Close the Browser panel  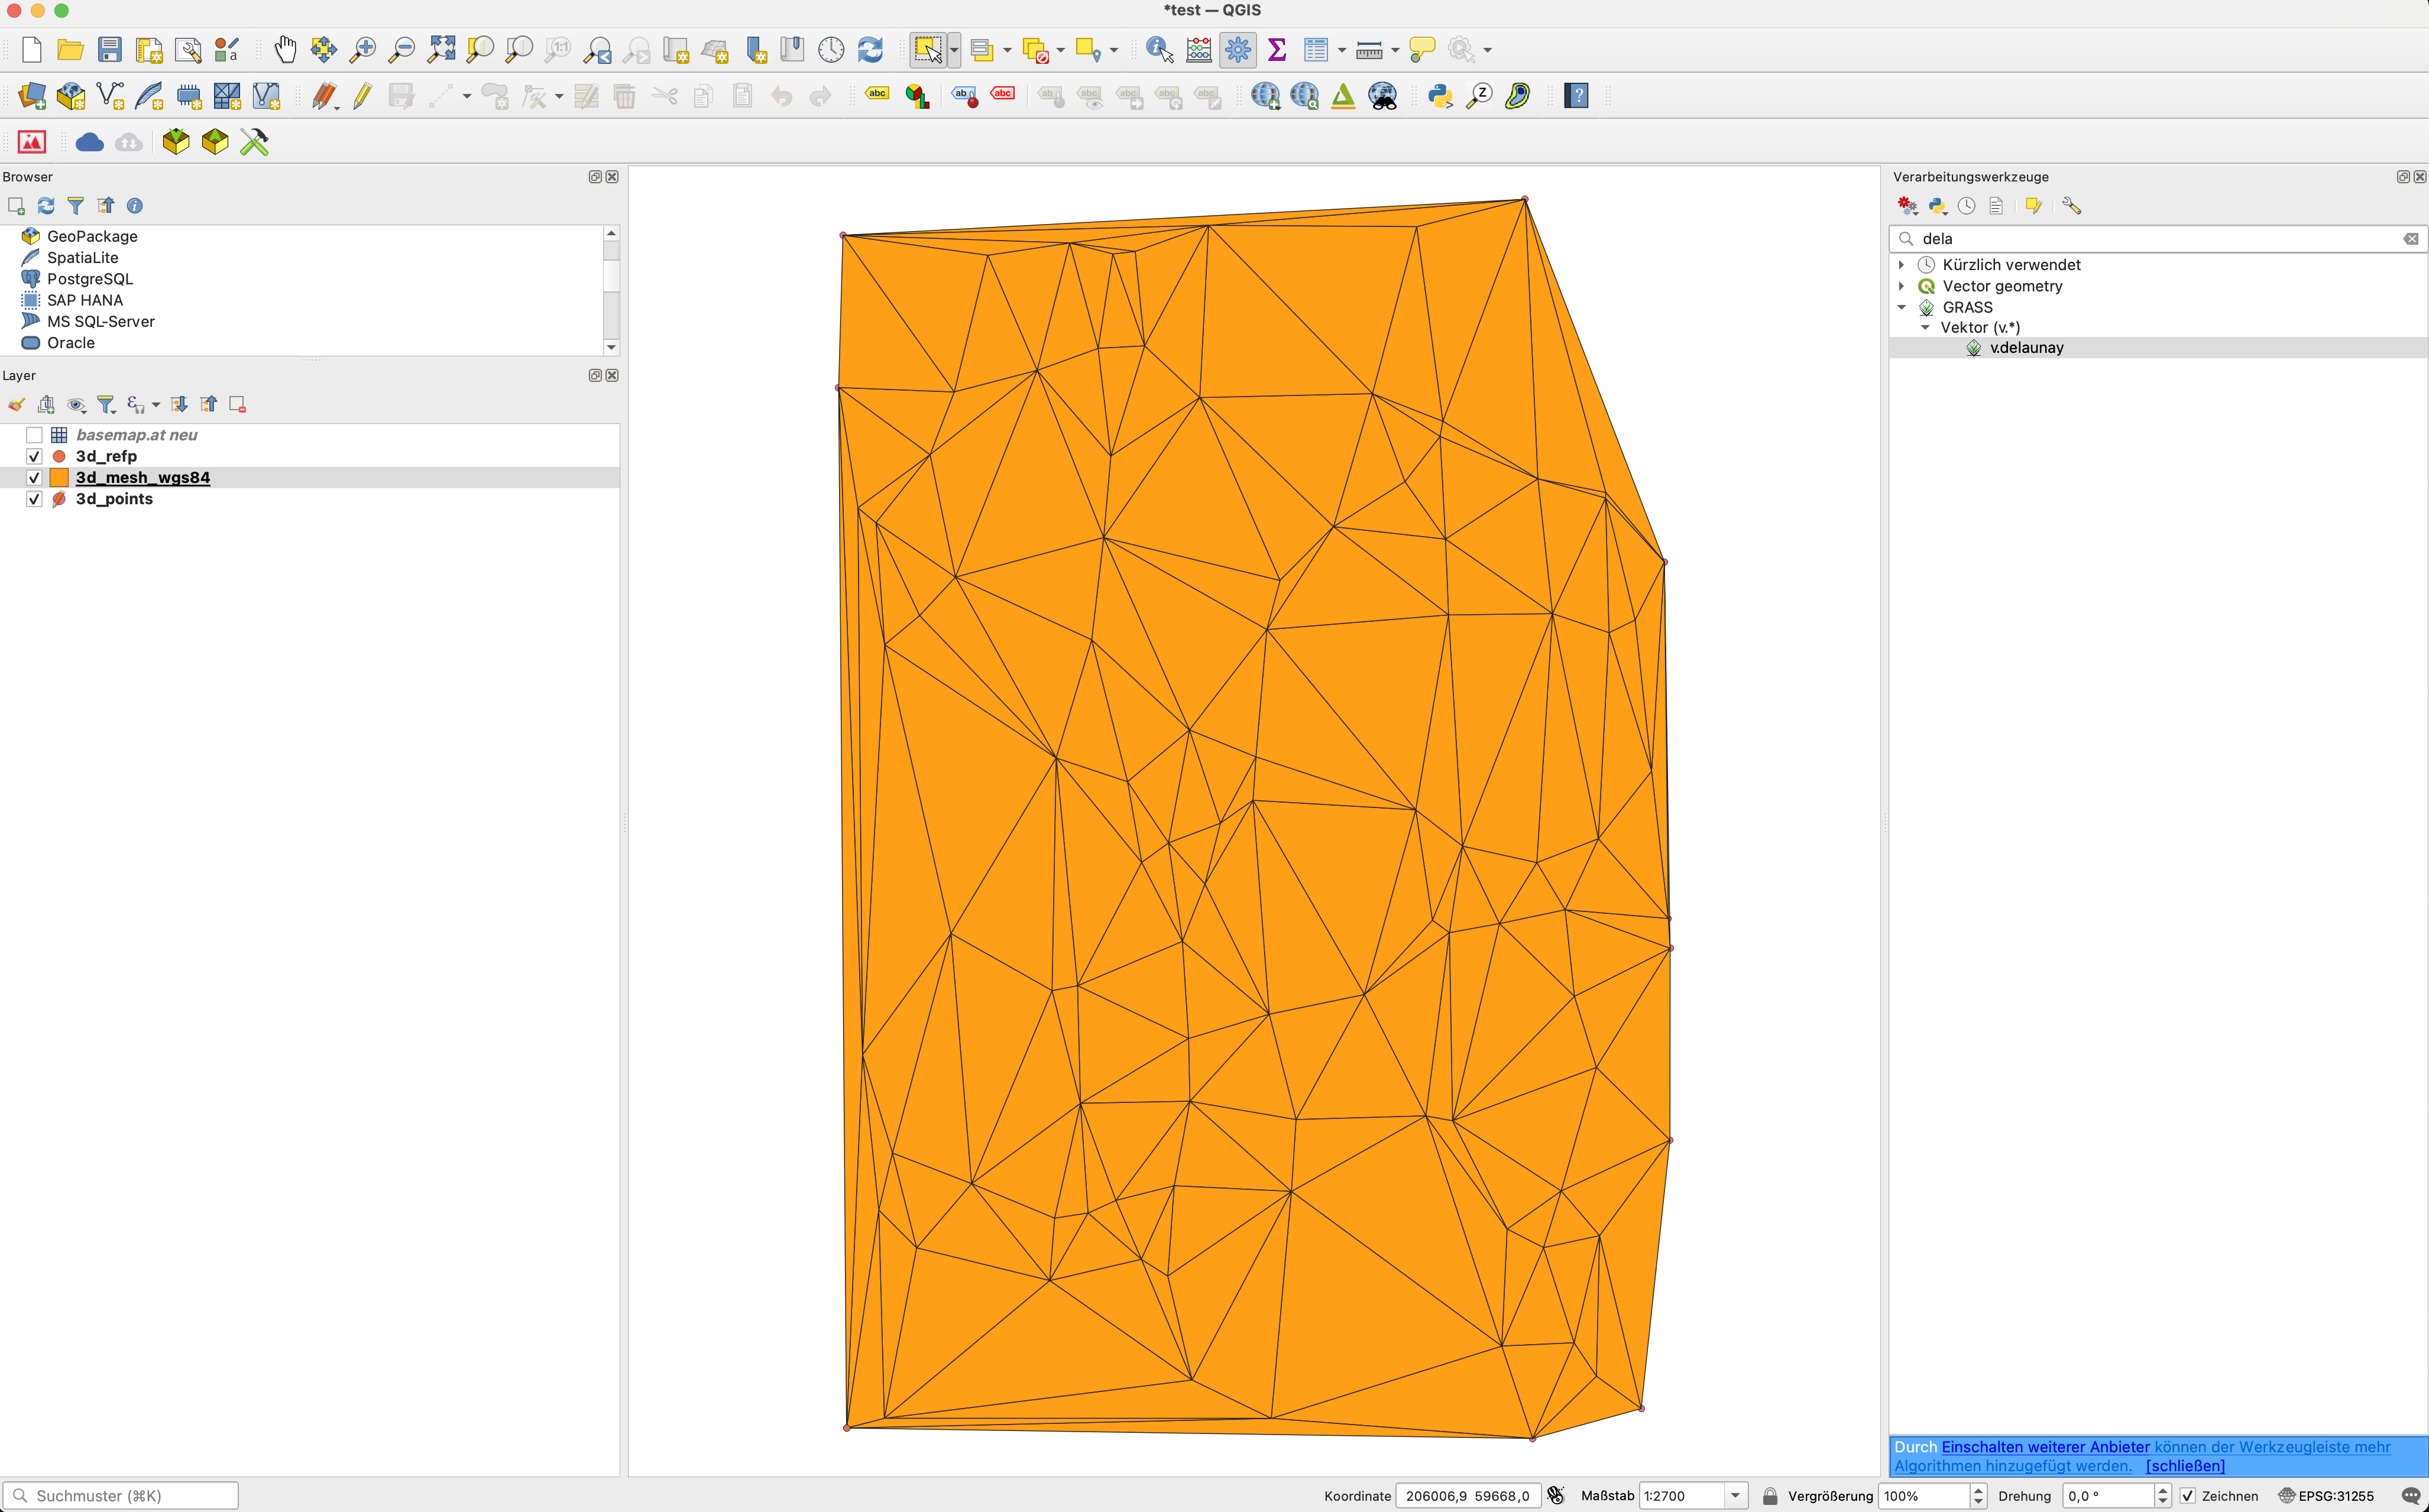click(x=612, y=177)
